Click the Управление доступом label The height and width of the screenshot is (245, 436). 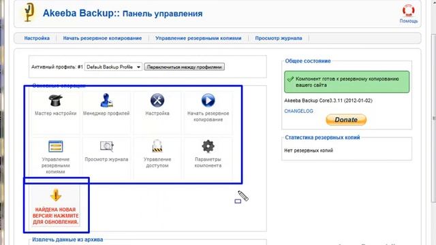[x=157, y=162]
